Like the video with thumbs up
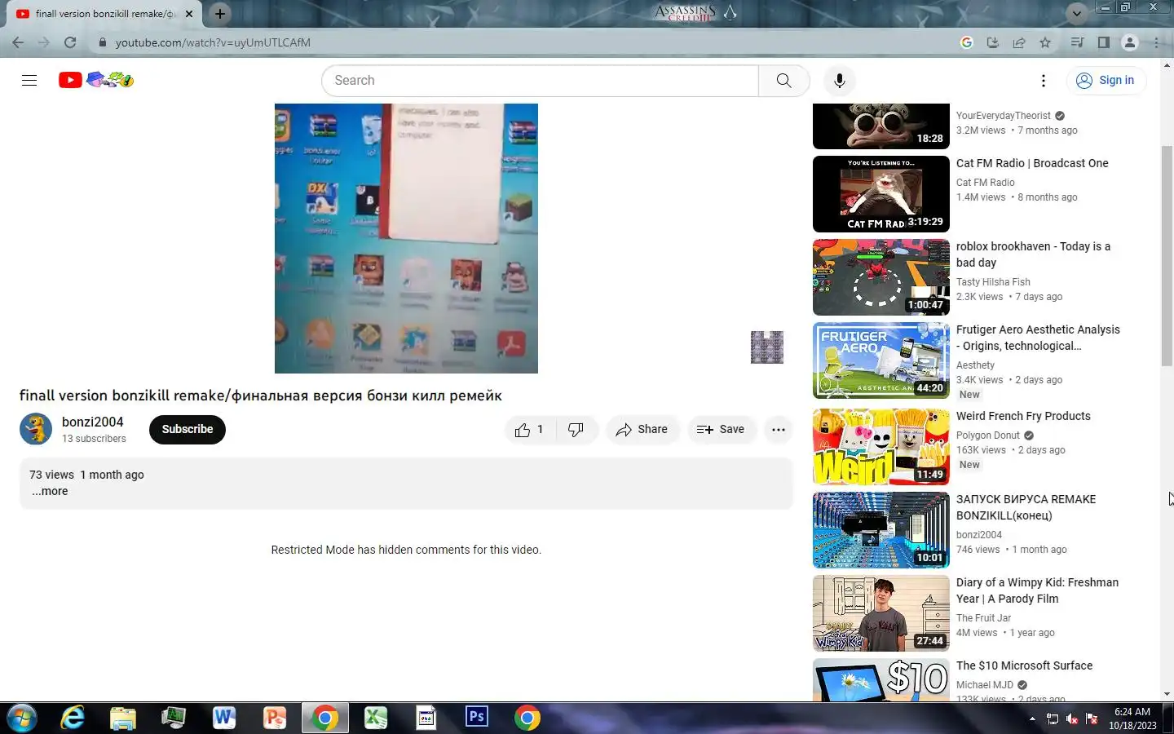Viewport: 1174px width, 734px height. pos(529,430)
